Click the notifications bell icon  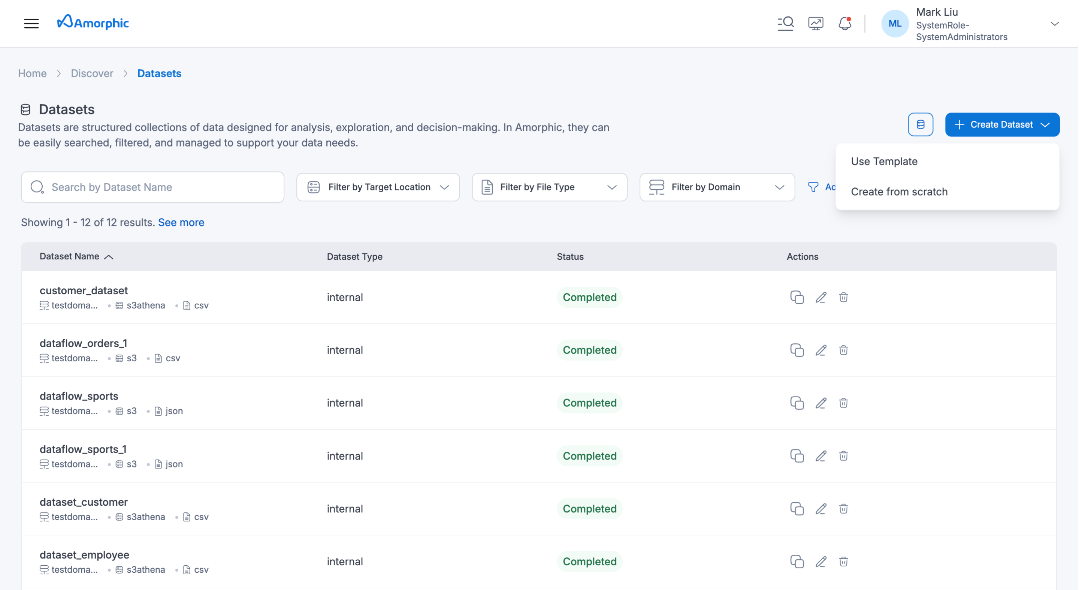click(845, 24)
